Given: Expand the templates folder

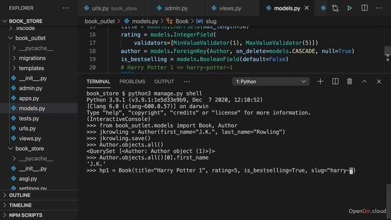Looking at the screenshot, I should click(x=14, y=68).
